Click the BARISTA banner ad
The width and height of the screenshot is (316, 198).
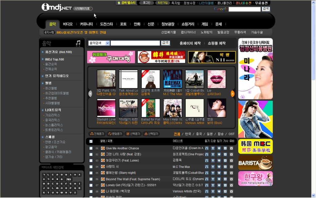click(x=255, y=162)
